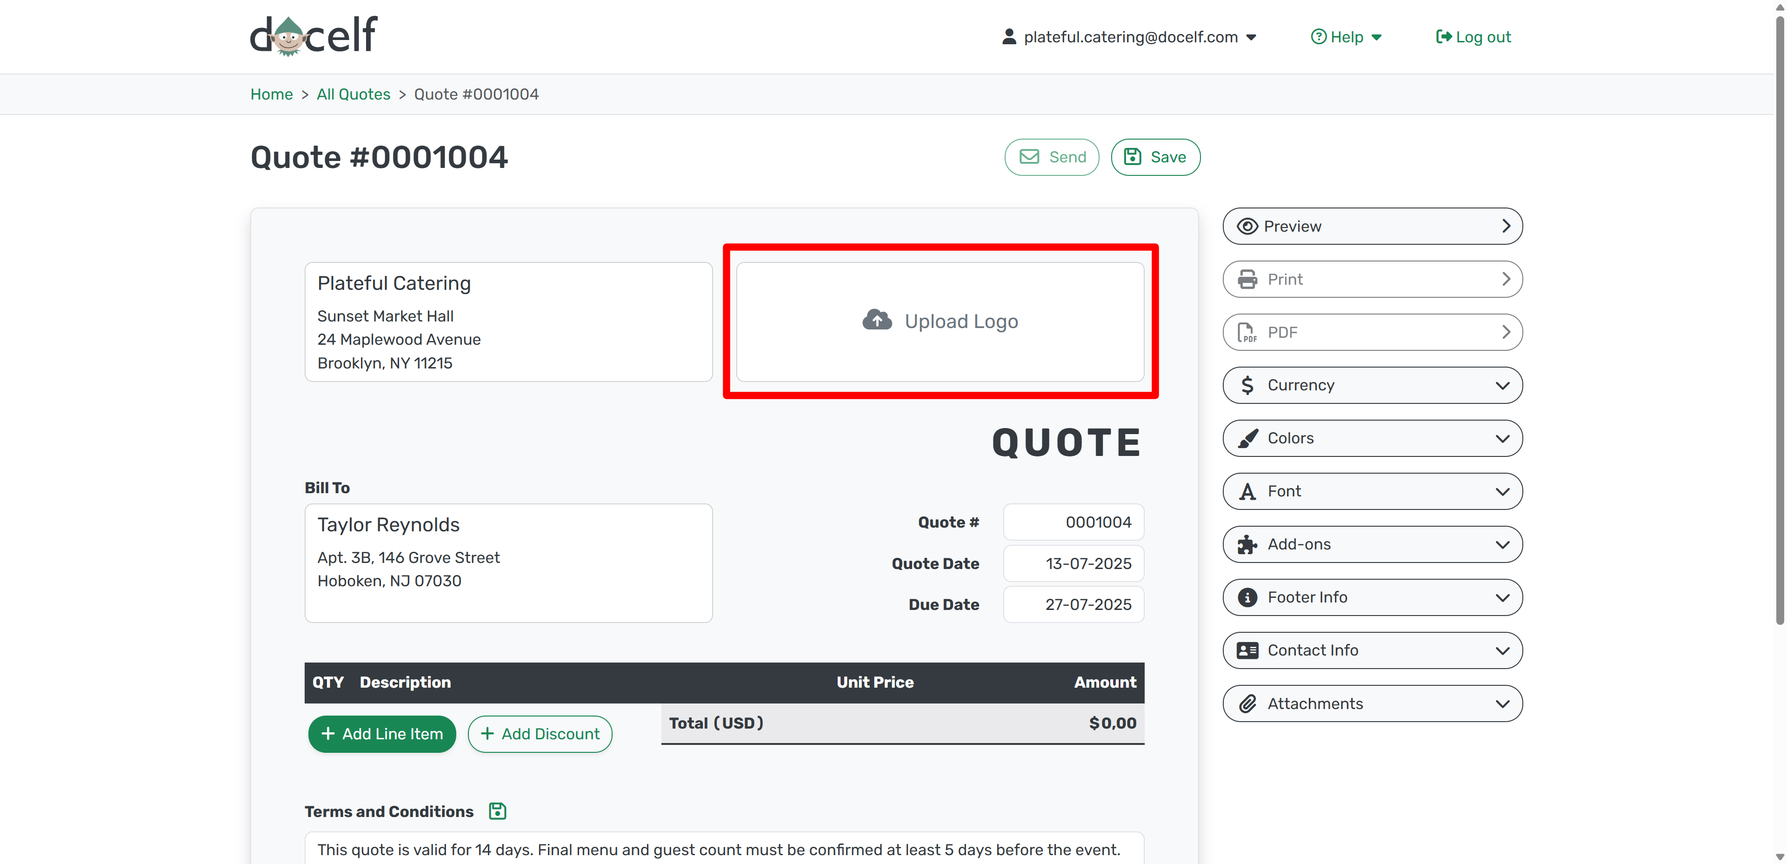
Task: Click Upload Logo area
Action: [940, 321]
